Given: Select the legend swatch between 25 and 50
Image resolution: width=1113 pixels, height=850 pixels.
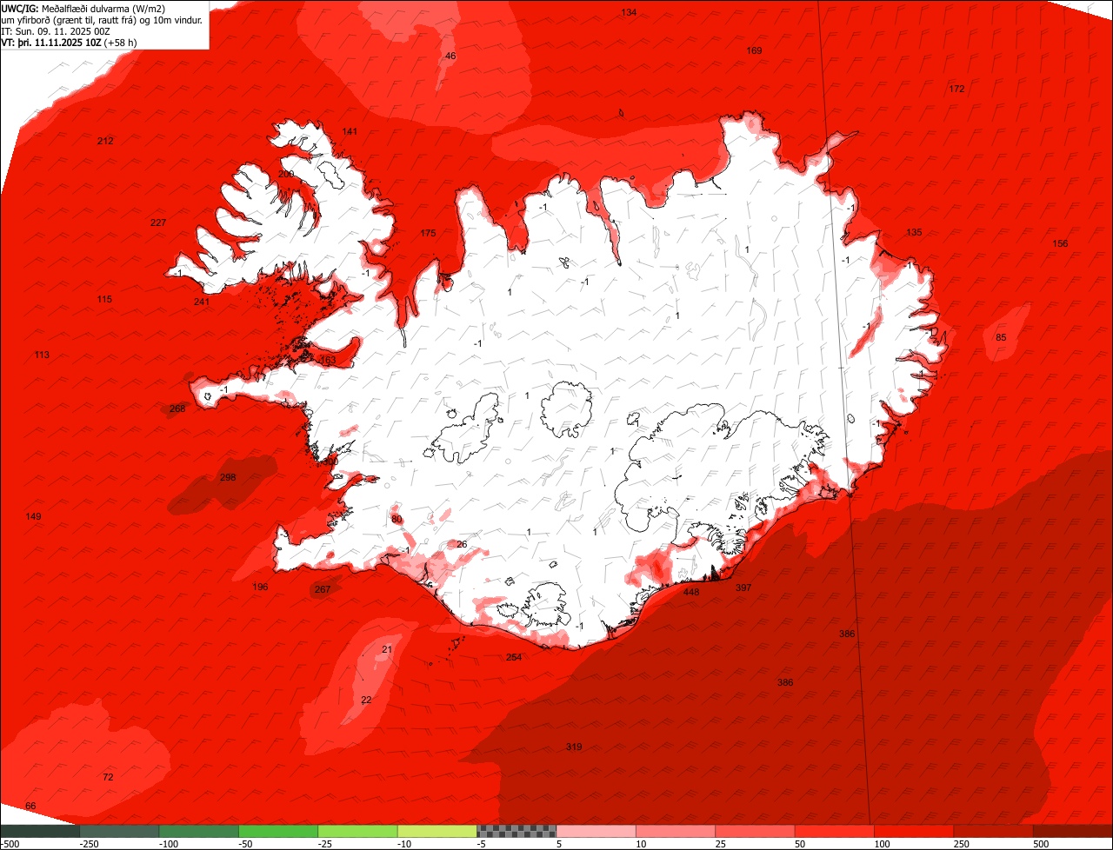Looking at the screenshot, I should click(x=756, y=831).
